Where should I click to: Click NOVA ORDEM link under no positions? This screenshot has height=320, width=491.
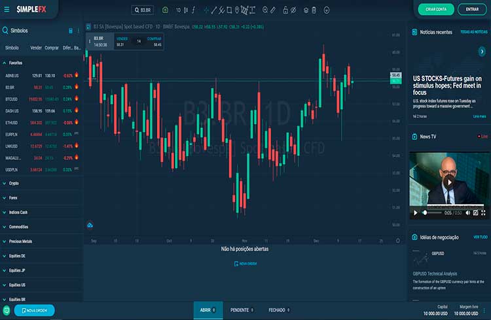tap(245, 264)
